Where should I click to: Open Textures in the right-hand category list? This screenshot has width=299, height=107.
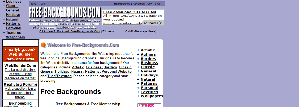tap(149, 92)
